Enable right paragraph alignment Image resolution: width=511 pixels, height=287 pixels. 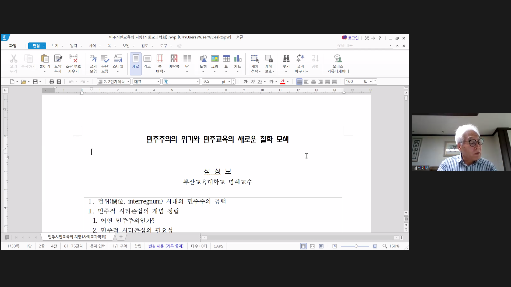(320, 82)
